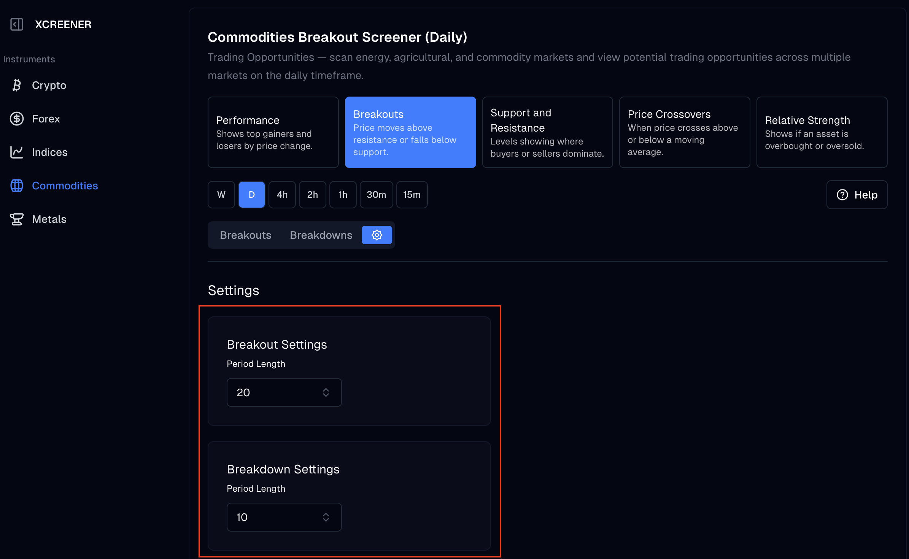The width and height of the screenshot is (909, 559).
Task: Switch to the Breakouts sub-tab
Action: point(246,235)
